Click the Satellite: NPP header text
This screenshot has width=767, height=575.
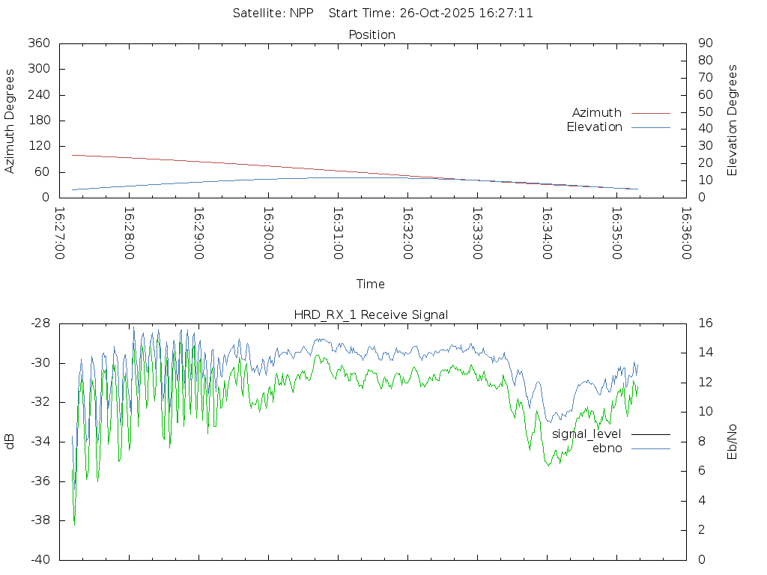273,13
